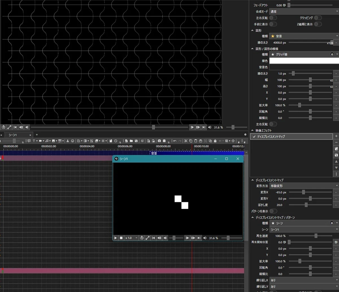The image size is (339, 292).
Task: Toggle the クリッピング switch
Action: pyautogui.click(x=318, y=18)
